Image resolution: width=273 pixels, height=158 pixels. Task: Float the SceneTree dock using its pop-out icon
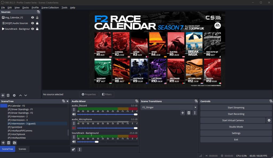pos(63,101)
